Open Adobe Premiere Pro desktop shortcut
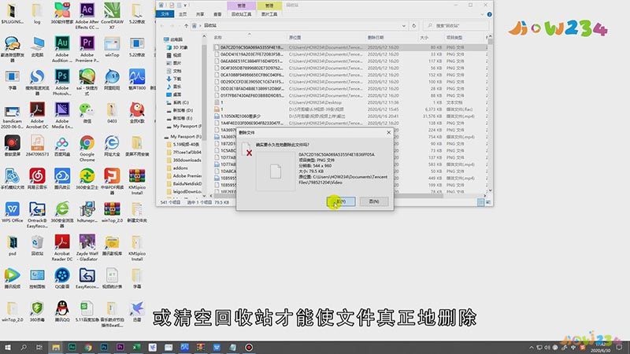 click(87, 49)
